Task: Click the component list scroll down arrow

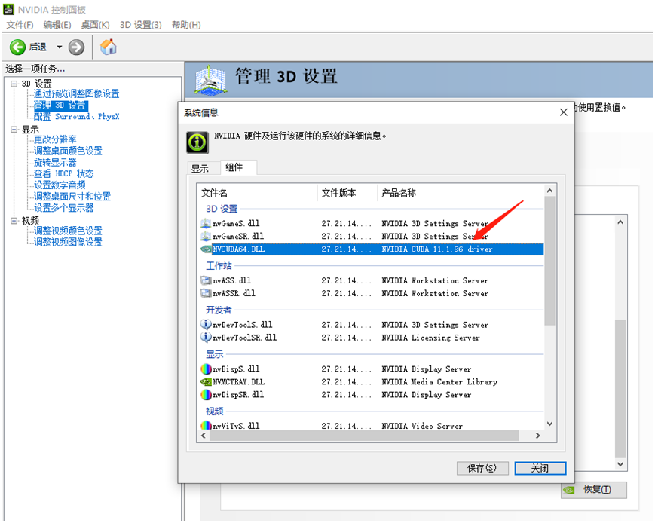Action: pyautogui.click(x=549, y=424)
